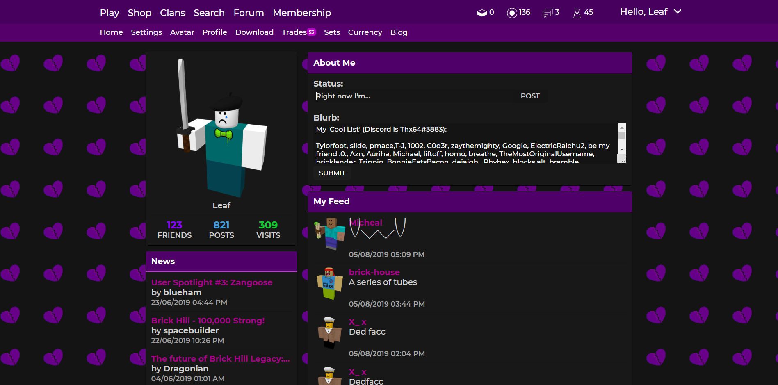
Task: Open the Membership page
Action: (x=302, y=13)
